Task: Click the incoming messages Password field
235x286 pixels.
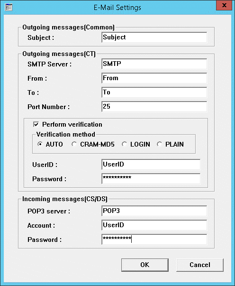Action: click(x=154, y=240)
